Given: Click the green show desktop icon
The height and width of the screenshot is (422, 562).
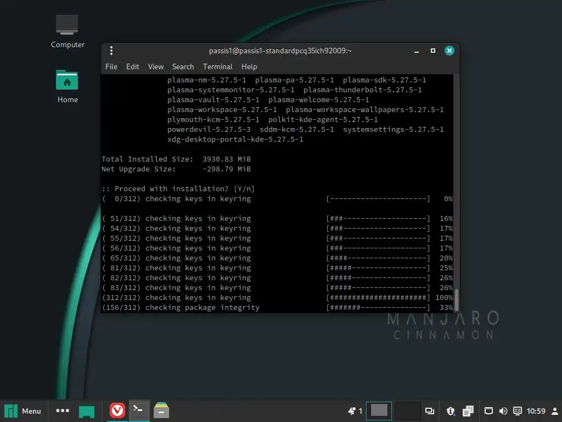Looking at the screenshot, I should (x=87, y=411).
